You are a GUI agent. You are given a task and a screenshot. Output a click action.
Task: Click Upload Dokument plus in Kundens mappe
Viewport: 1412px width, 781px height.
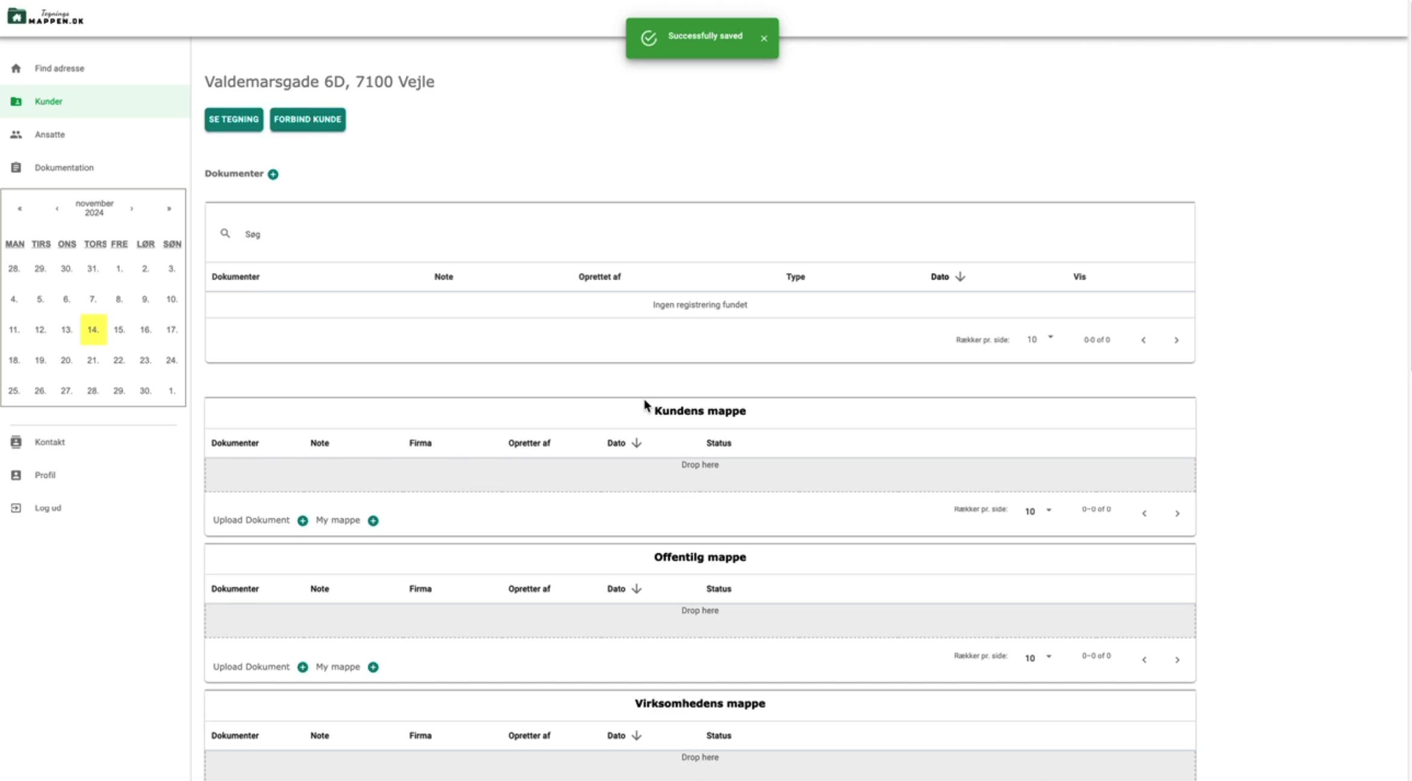(x=303, y=521)
